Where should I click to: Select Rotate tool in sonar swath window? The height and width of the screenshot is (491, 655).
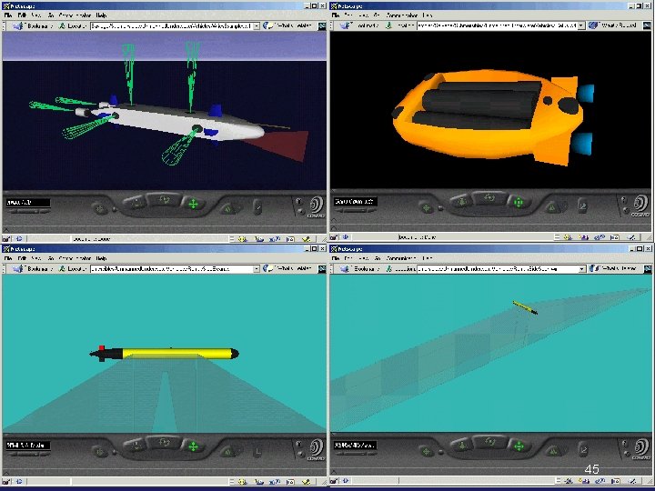coord(489,442)
